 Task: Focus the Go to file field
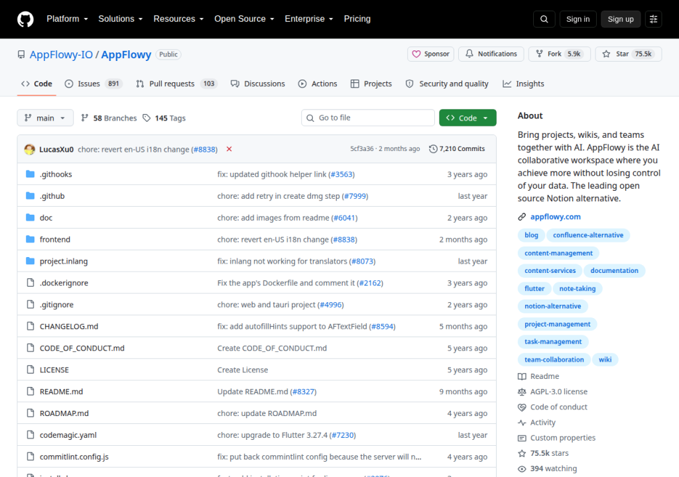coord(368,118)
